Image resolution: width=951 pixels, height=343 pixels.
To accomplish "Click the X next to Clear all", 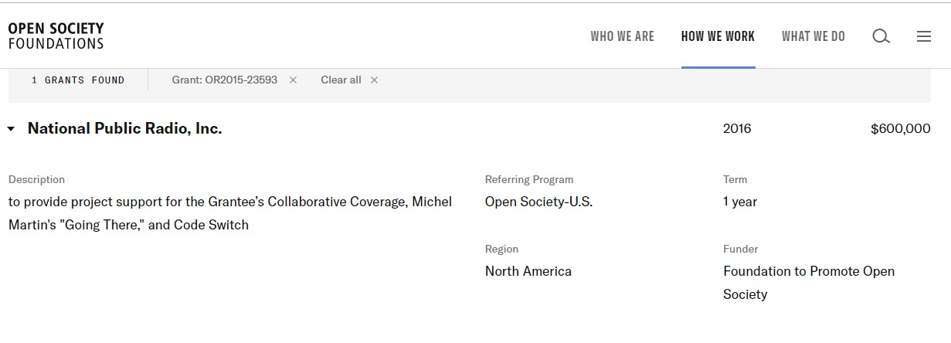I will click(x=374, y=80).
